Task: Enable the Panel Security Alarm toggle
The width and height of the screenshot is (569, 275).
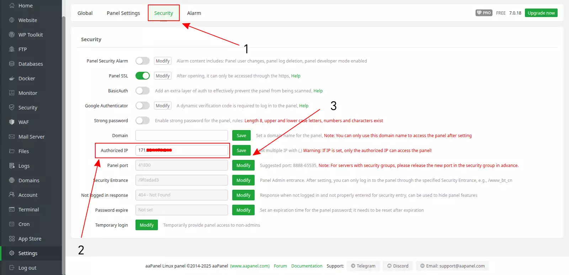Action: (142, 61)
